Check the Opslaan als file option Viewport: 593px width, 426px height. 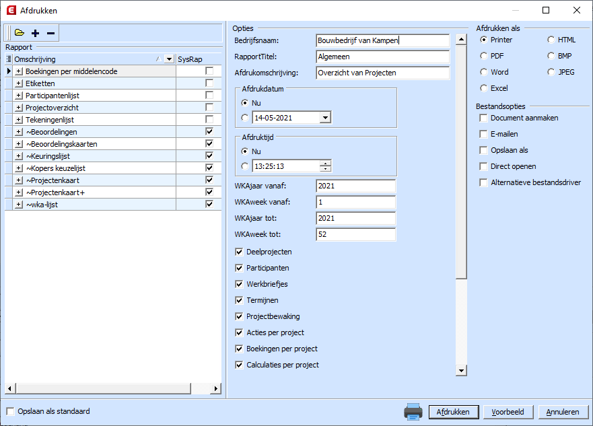pos(483,150)
